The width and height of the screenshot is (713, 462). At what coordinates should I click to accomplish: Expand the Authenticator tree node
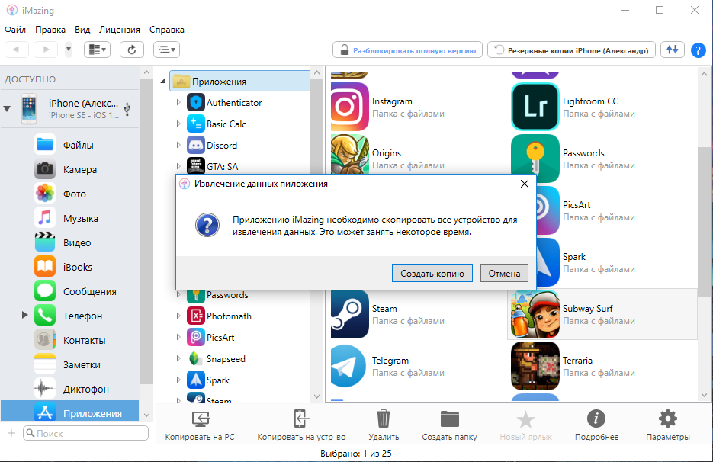click(x=178, y=102)
